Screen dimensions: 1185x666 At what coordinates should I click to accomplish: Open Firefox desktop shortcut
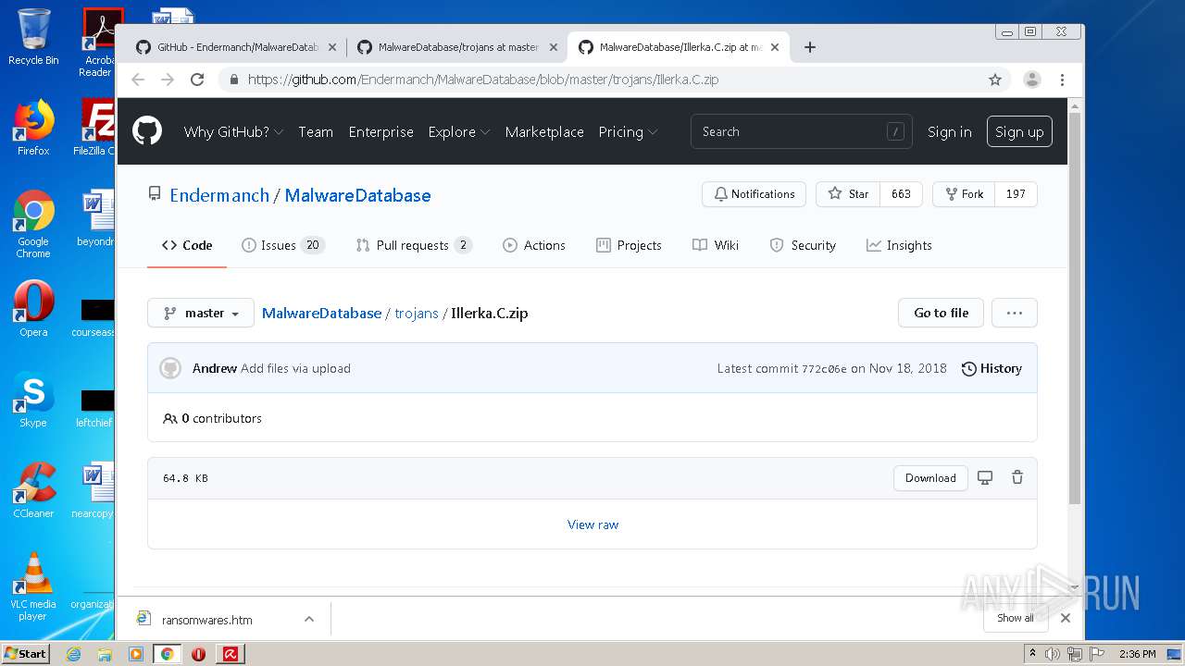pyautogui.click(x=33, y=128)
